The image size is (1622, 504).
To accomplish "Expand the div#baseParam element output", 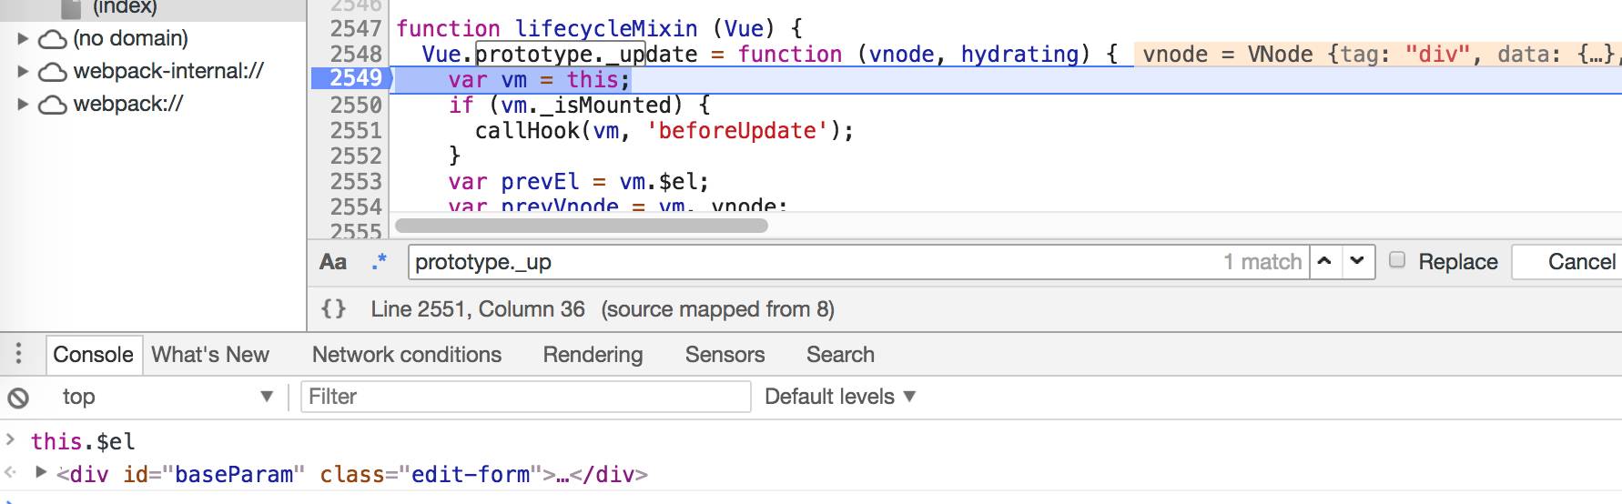I will click(41, 472).
